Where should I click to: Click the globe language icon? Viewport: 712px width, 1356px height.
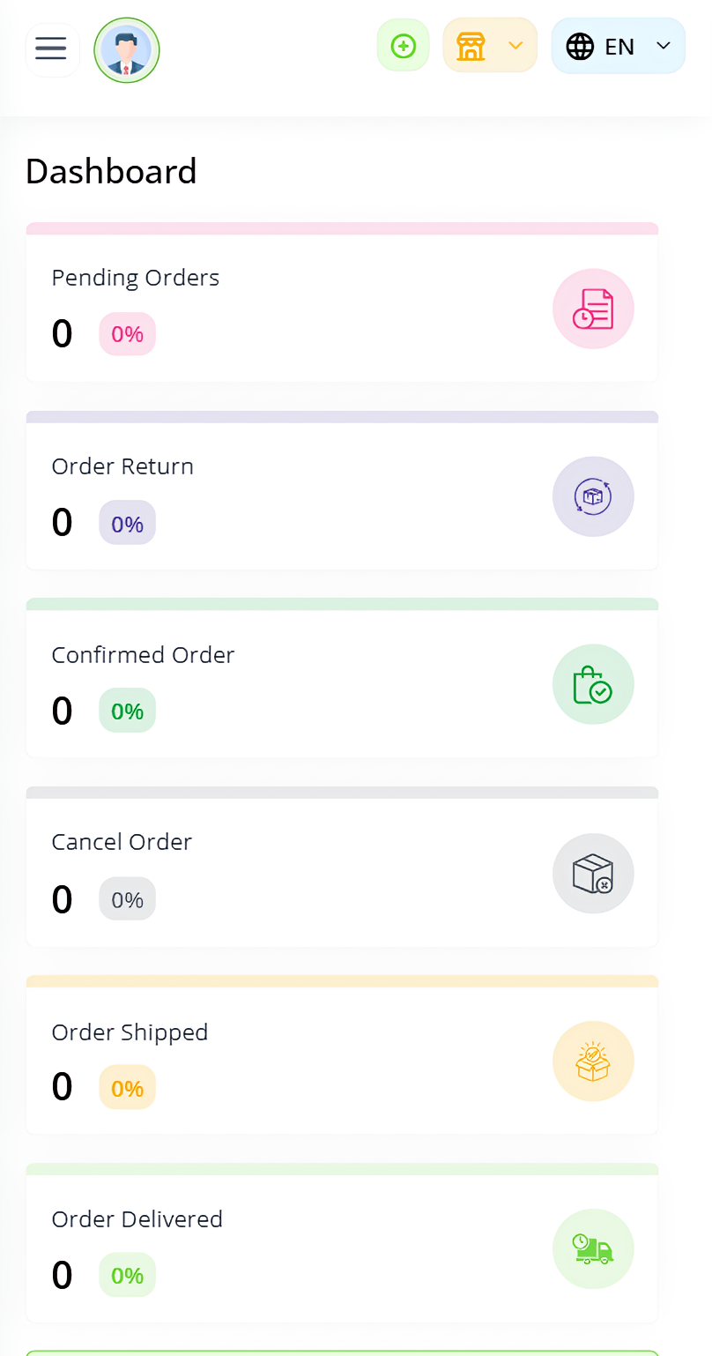(x=580, y=46)
